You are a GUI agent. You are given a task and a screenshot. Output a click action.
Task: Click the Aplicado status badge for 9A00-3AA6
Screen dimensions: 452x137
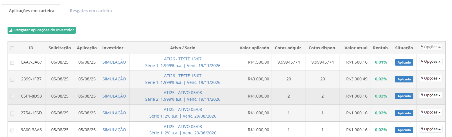tap(404, 130)
